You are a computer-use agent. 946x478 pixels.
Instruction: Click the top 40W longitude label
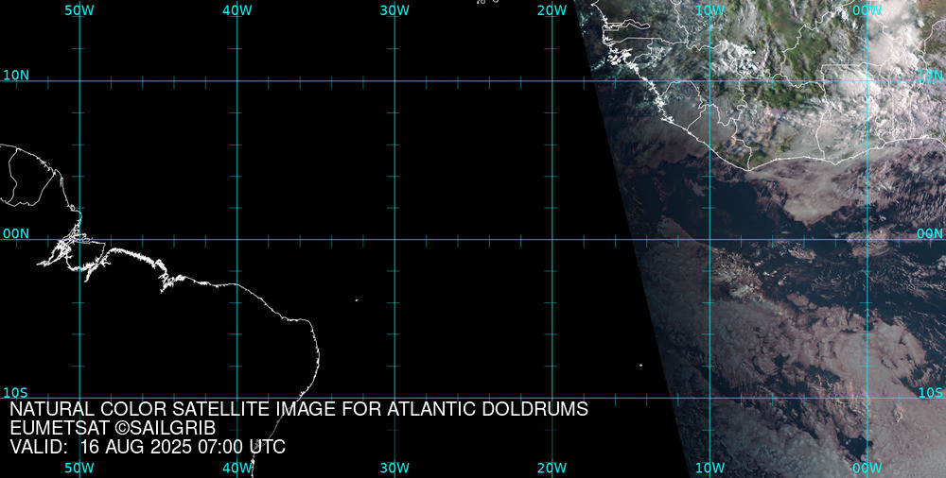pyautogui.click(x=237, y=10)
